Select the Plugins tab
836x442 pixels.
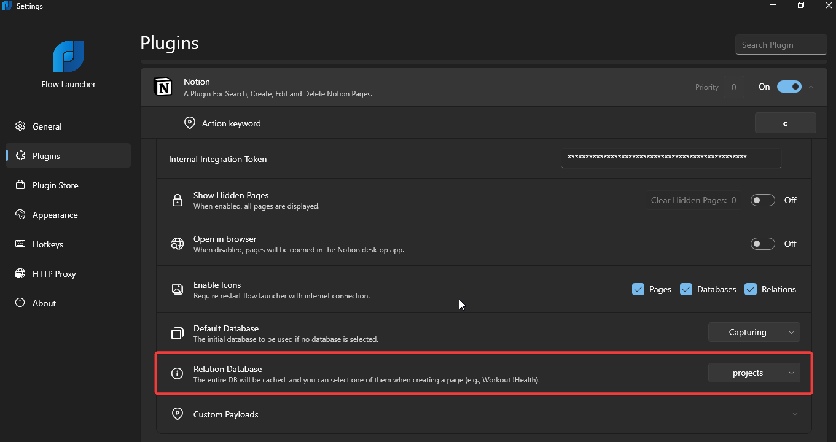[x=68, y=156]
